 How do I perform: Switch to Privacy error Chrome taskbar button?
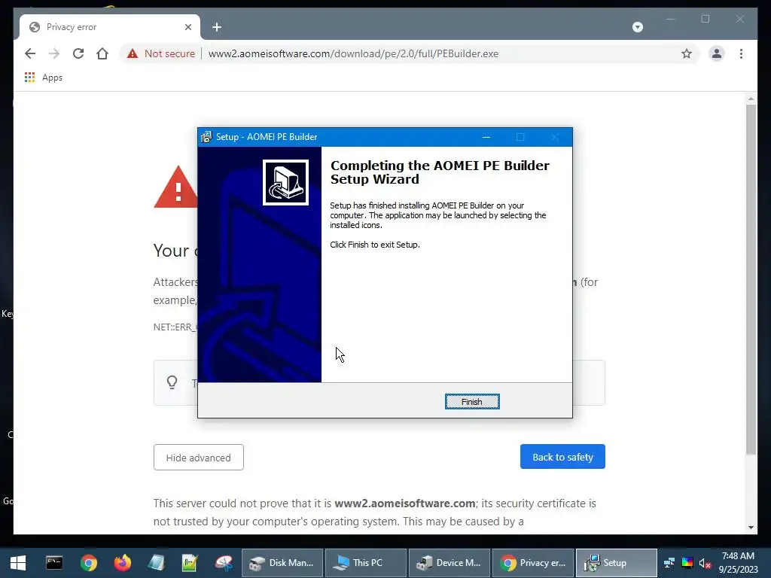[533, 563]
